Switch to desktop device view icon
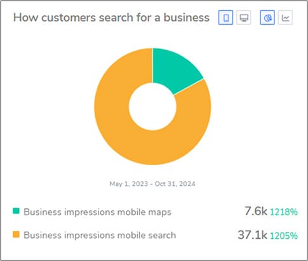308x261 pixels. point(244,18)
